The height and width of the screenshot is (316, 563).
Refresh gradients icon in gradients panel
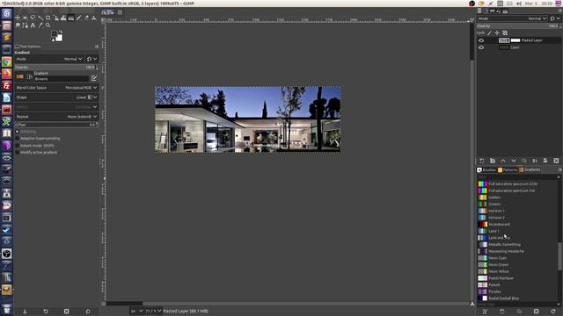pos(553,312)
